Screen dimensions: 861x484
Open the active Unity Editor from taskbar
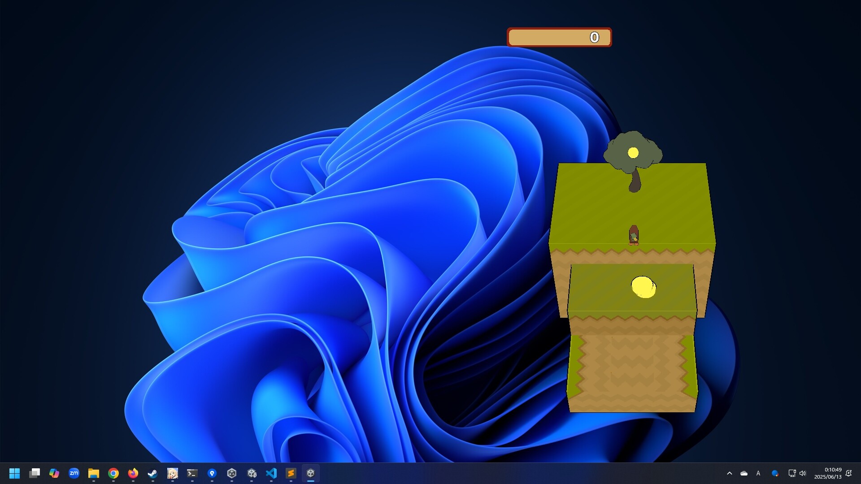point(311,473)
